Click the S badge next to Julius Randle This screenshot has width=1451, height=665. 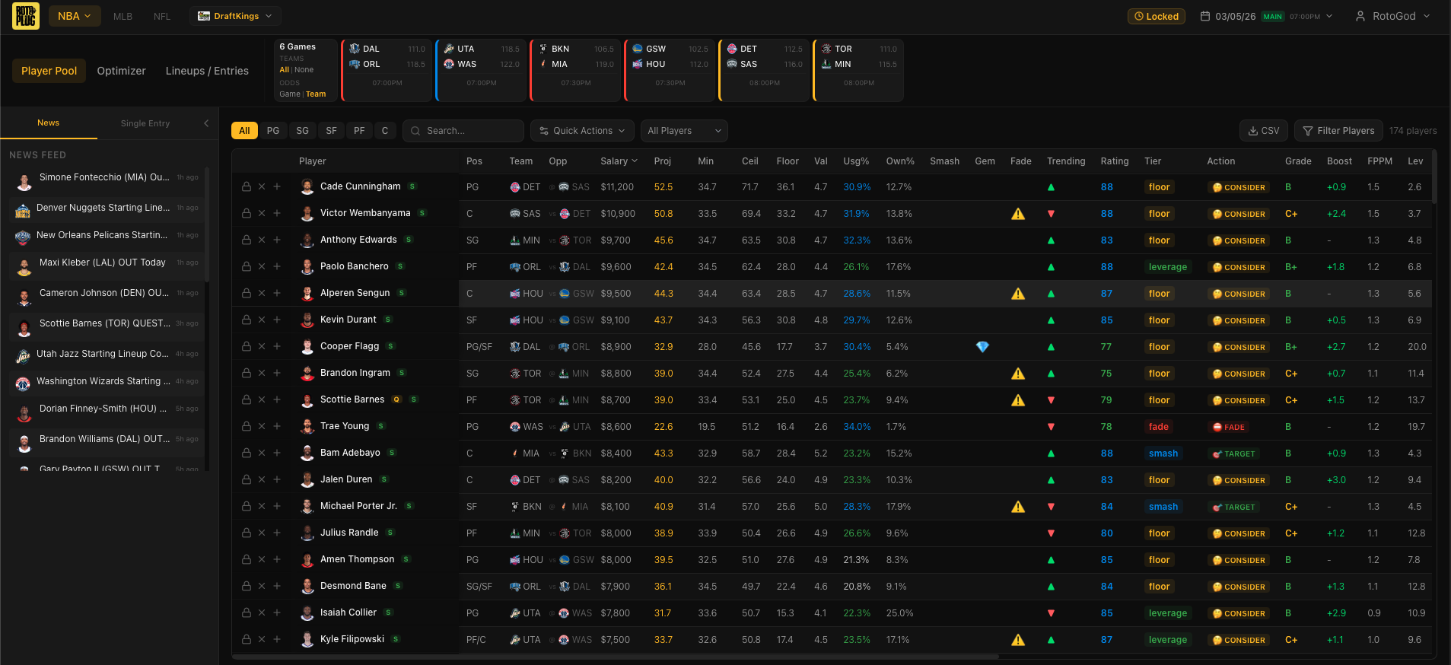click(x=390, y=533)
